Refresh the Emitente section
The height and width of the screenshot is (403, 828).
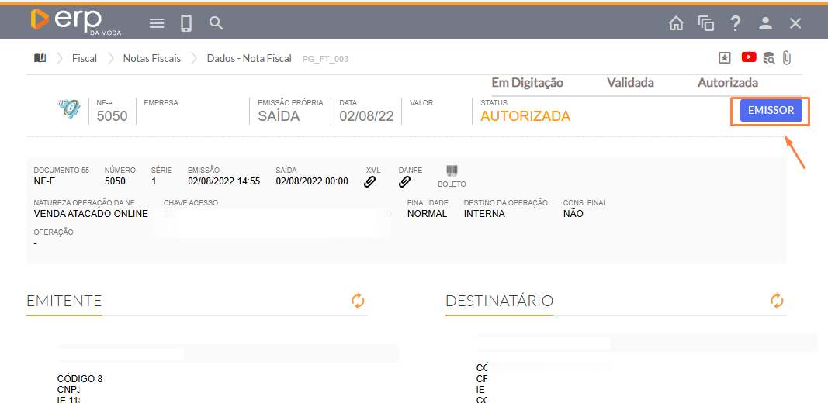358,301
